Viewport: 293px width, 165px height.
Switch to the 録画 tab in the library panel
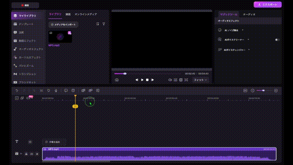(x=68, y=14)
